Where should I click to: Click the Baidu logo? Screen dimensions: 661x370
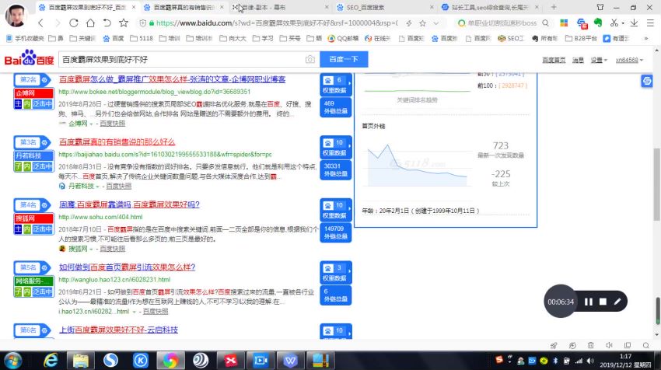29,58
